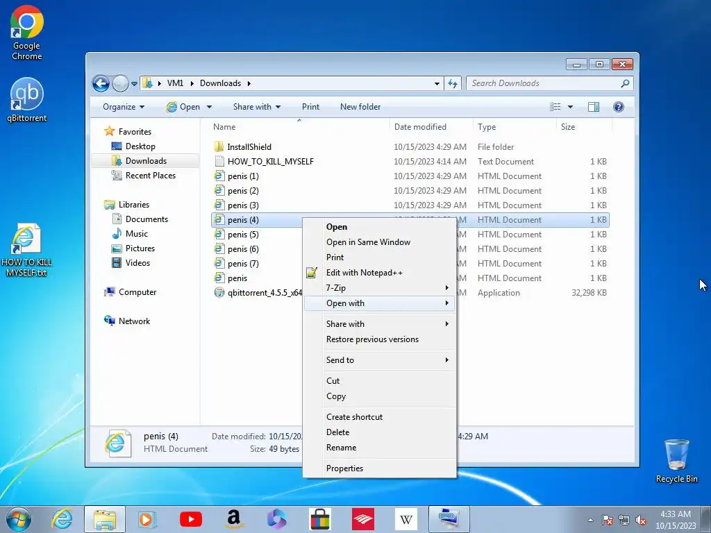Choose Copy in context menu
This screenshot has height=533, width=711.
click(x=380, y=396)
